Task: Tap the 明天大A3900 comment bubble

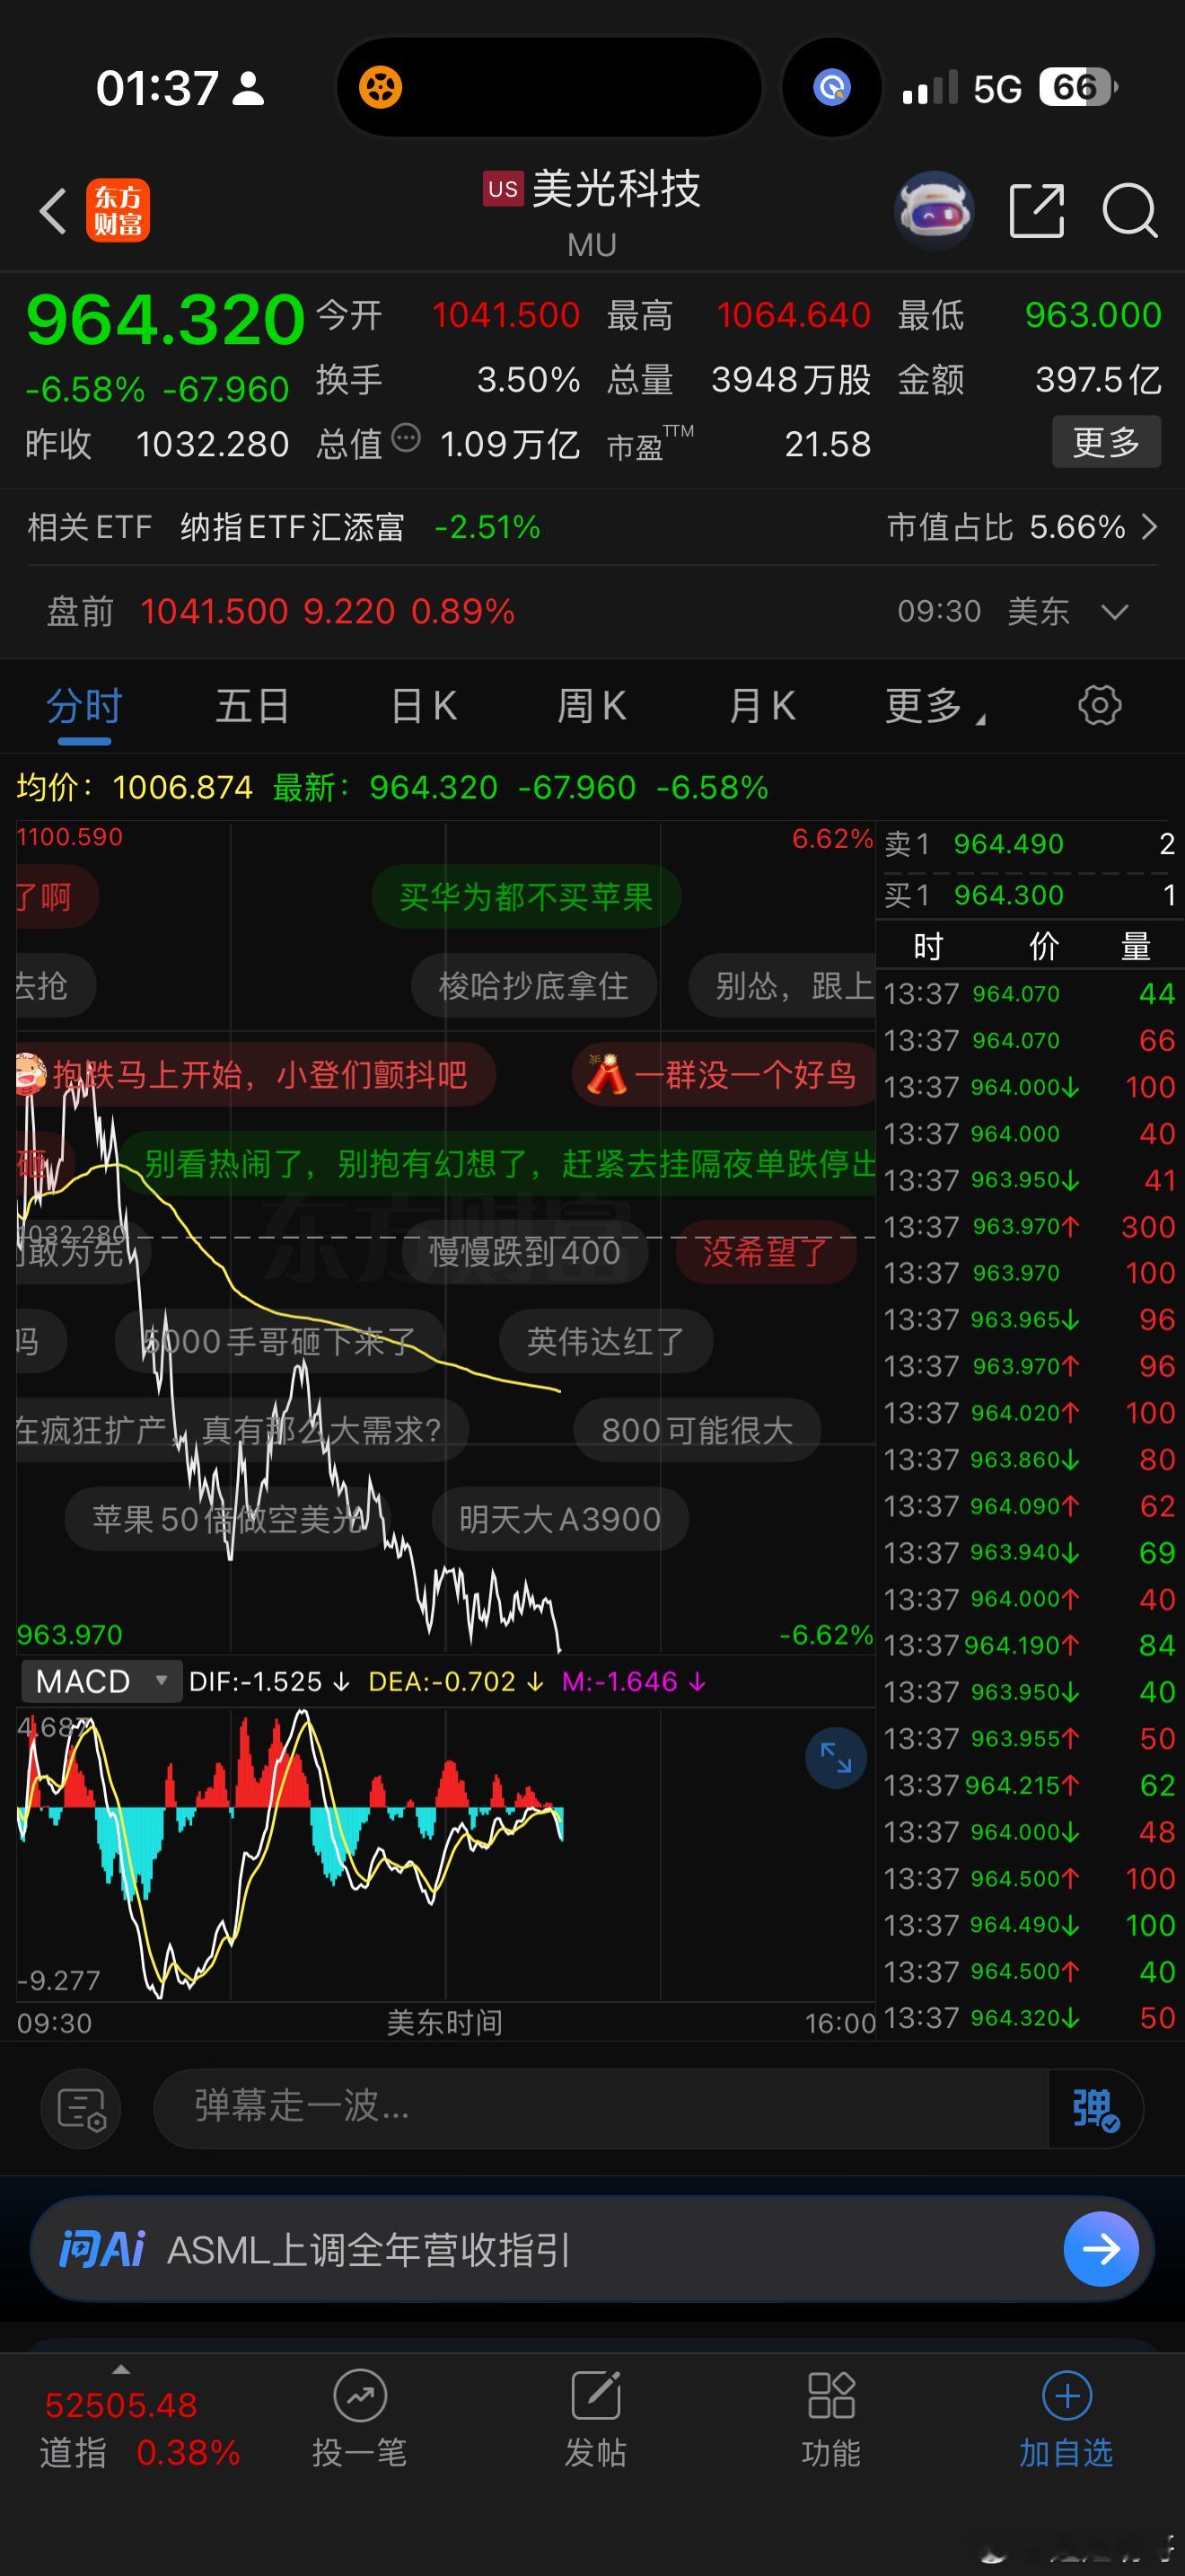Action: [559, 1519]
